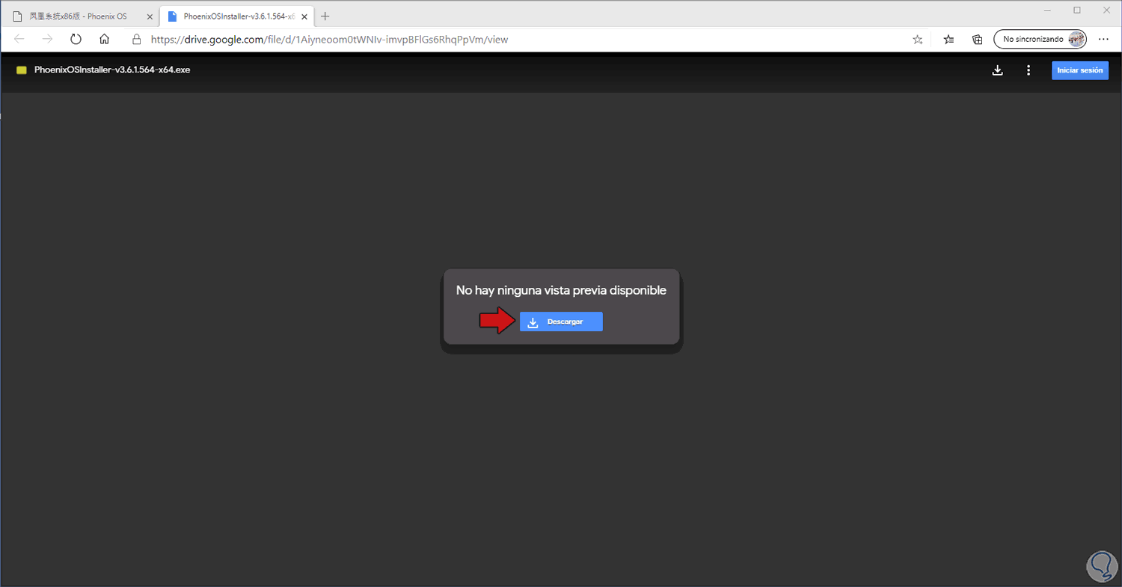Click the 'Iniciar sesión' button
This screenshot has width=1122, height=587.
[x=1079, y=70]
